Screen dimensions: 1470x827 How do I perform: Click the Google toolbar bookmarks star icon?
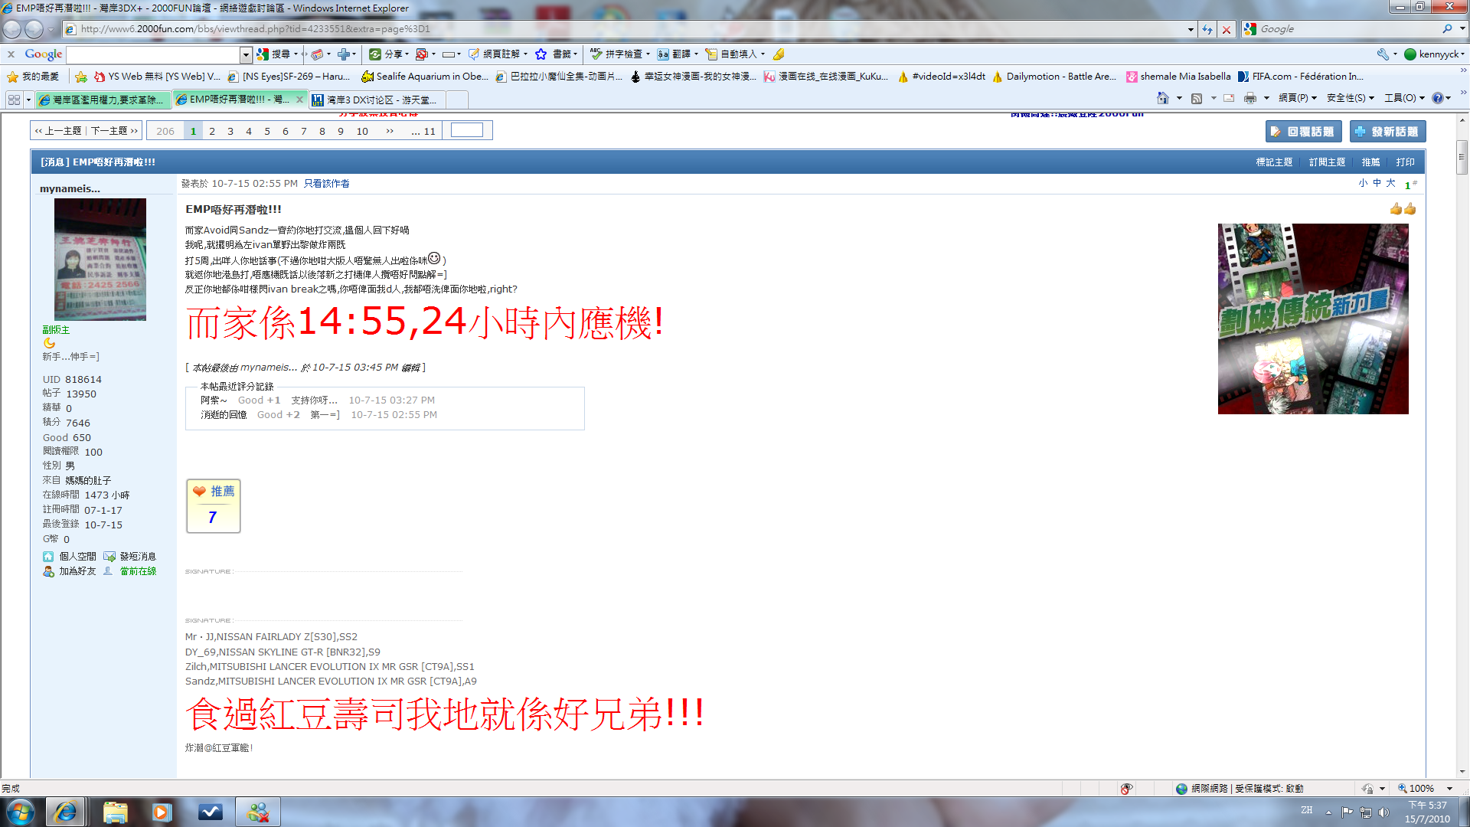pos(541,54)
